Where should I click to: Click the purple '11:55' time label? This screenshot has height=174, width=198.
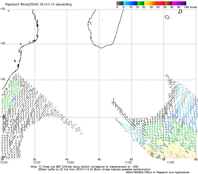pos(128,162)
